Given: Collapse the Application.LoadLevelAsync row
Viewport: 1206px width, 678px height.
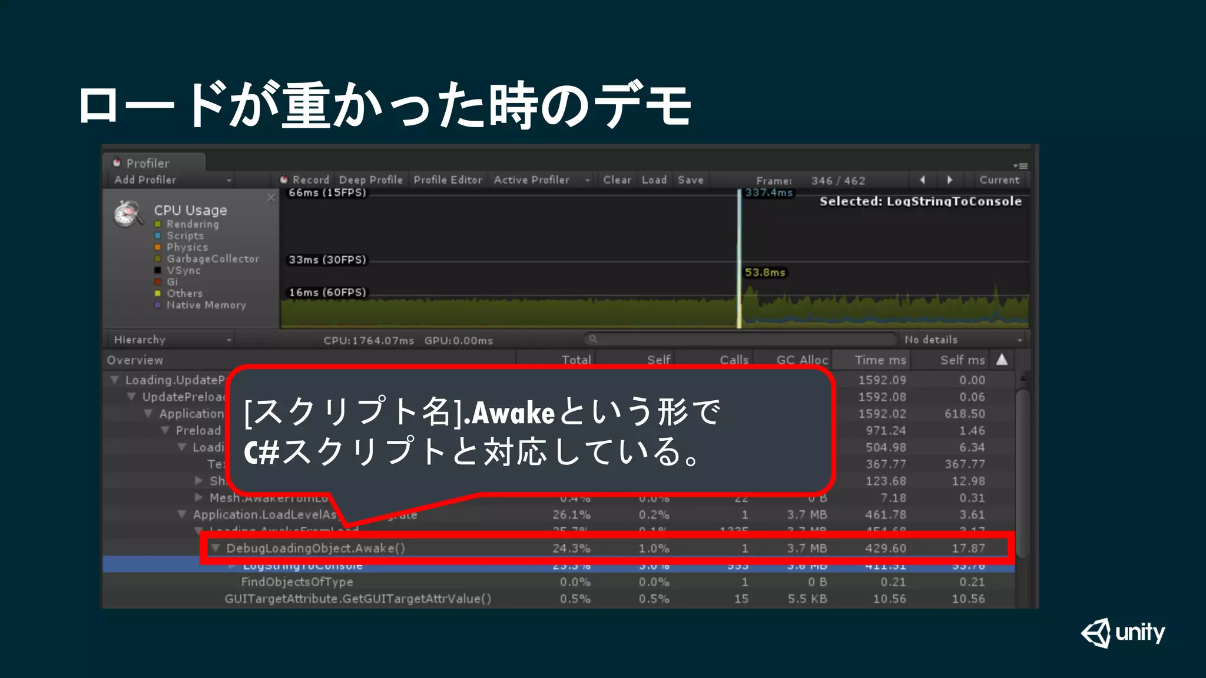Looking at the screenshot, I should point(182,514).
